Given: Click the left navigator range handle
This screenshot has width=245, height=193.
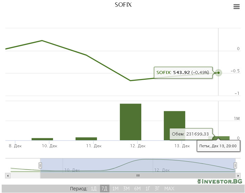Looking at the screenshot, I should pos(40,165).
